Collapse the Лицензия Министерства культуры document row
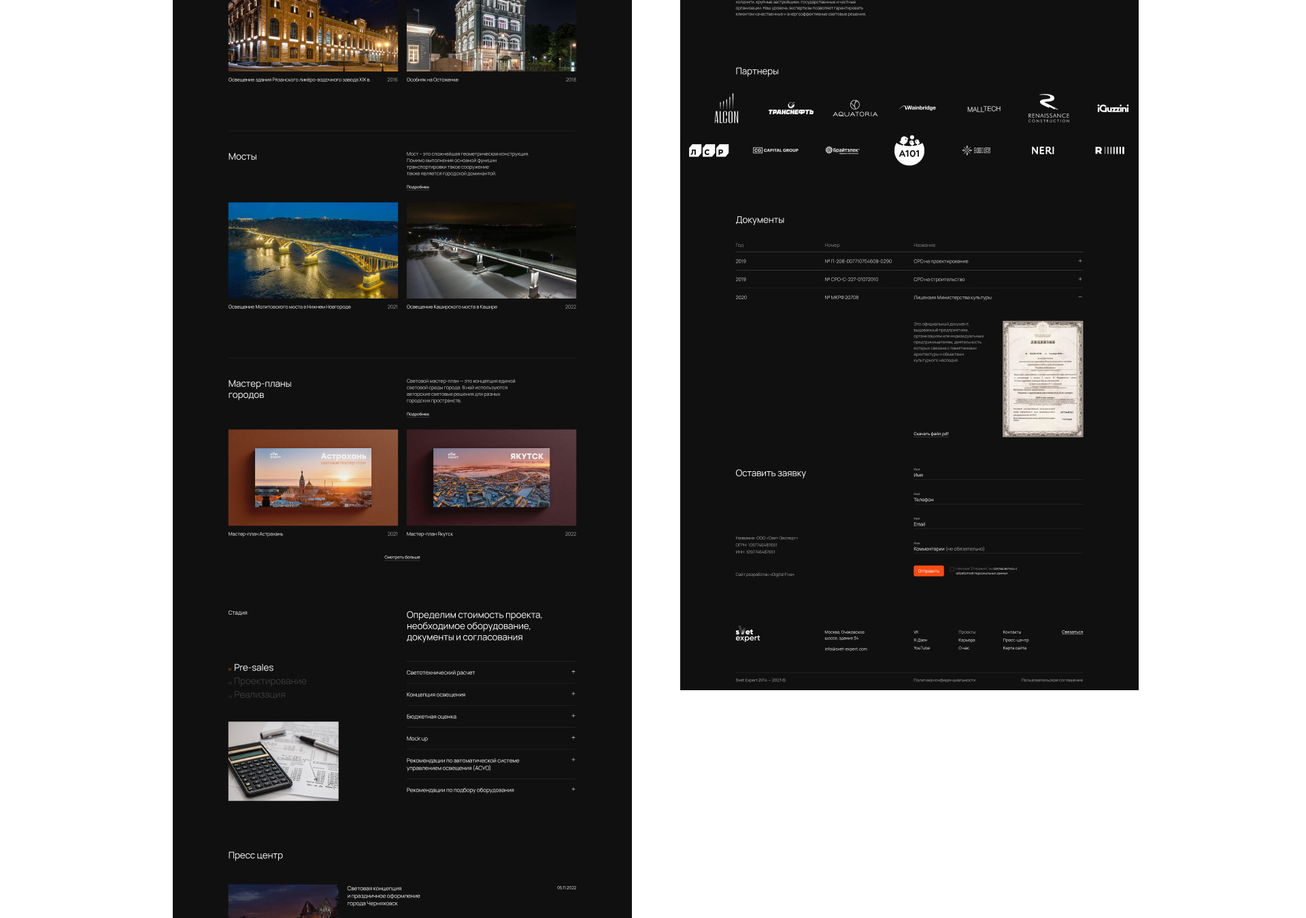 click(x=1079, y=297)
